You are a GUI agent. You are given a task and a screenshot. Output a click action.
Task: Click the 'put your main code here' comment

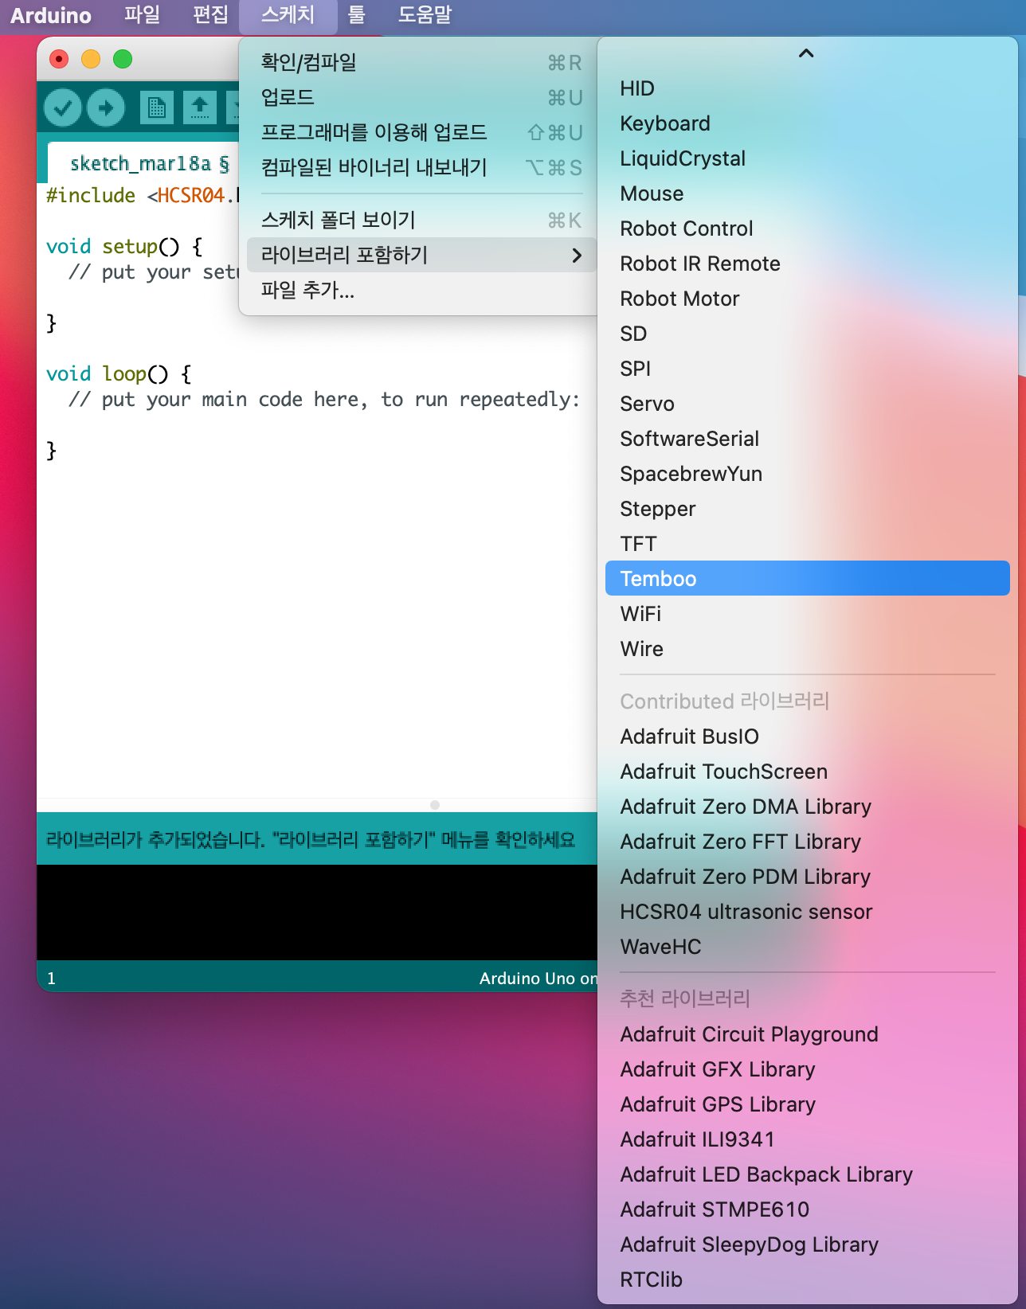pyautogui.click(x=324, y=400)
